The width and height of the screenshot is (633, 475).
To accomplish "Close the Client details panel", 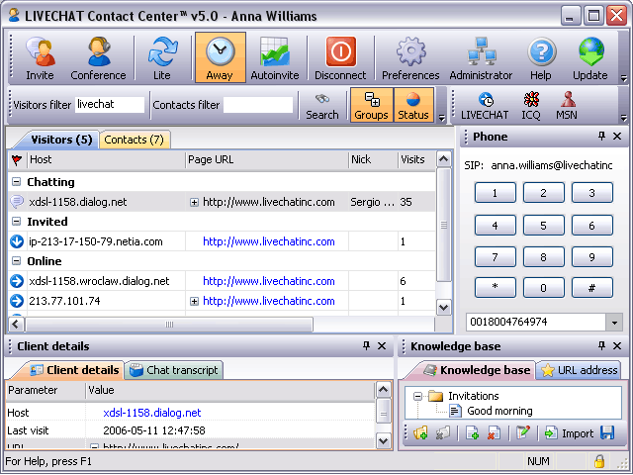I will [x=382, y=345].
